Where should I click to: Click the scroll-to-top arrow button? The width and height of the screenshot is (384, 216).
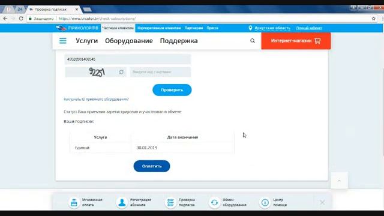tap(339, 181)
